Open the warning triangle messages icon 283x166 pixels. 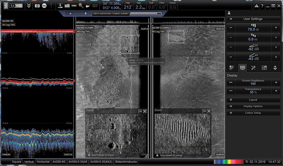[256, 6]
